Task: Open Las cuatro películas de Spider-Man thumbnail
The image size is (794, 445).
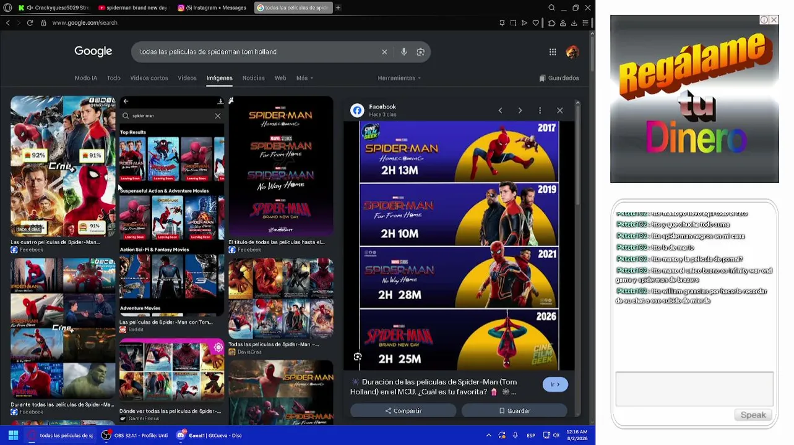Action: coord(63,166)
